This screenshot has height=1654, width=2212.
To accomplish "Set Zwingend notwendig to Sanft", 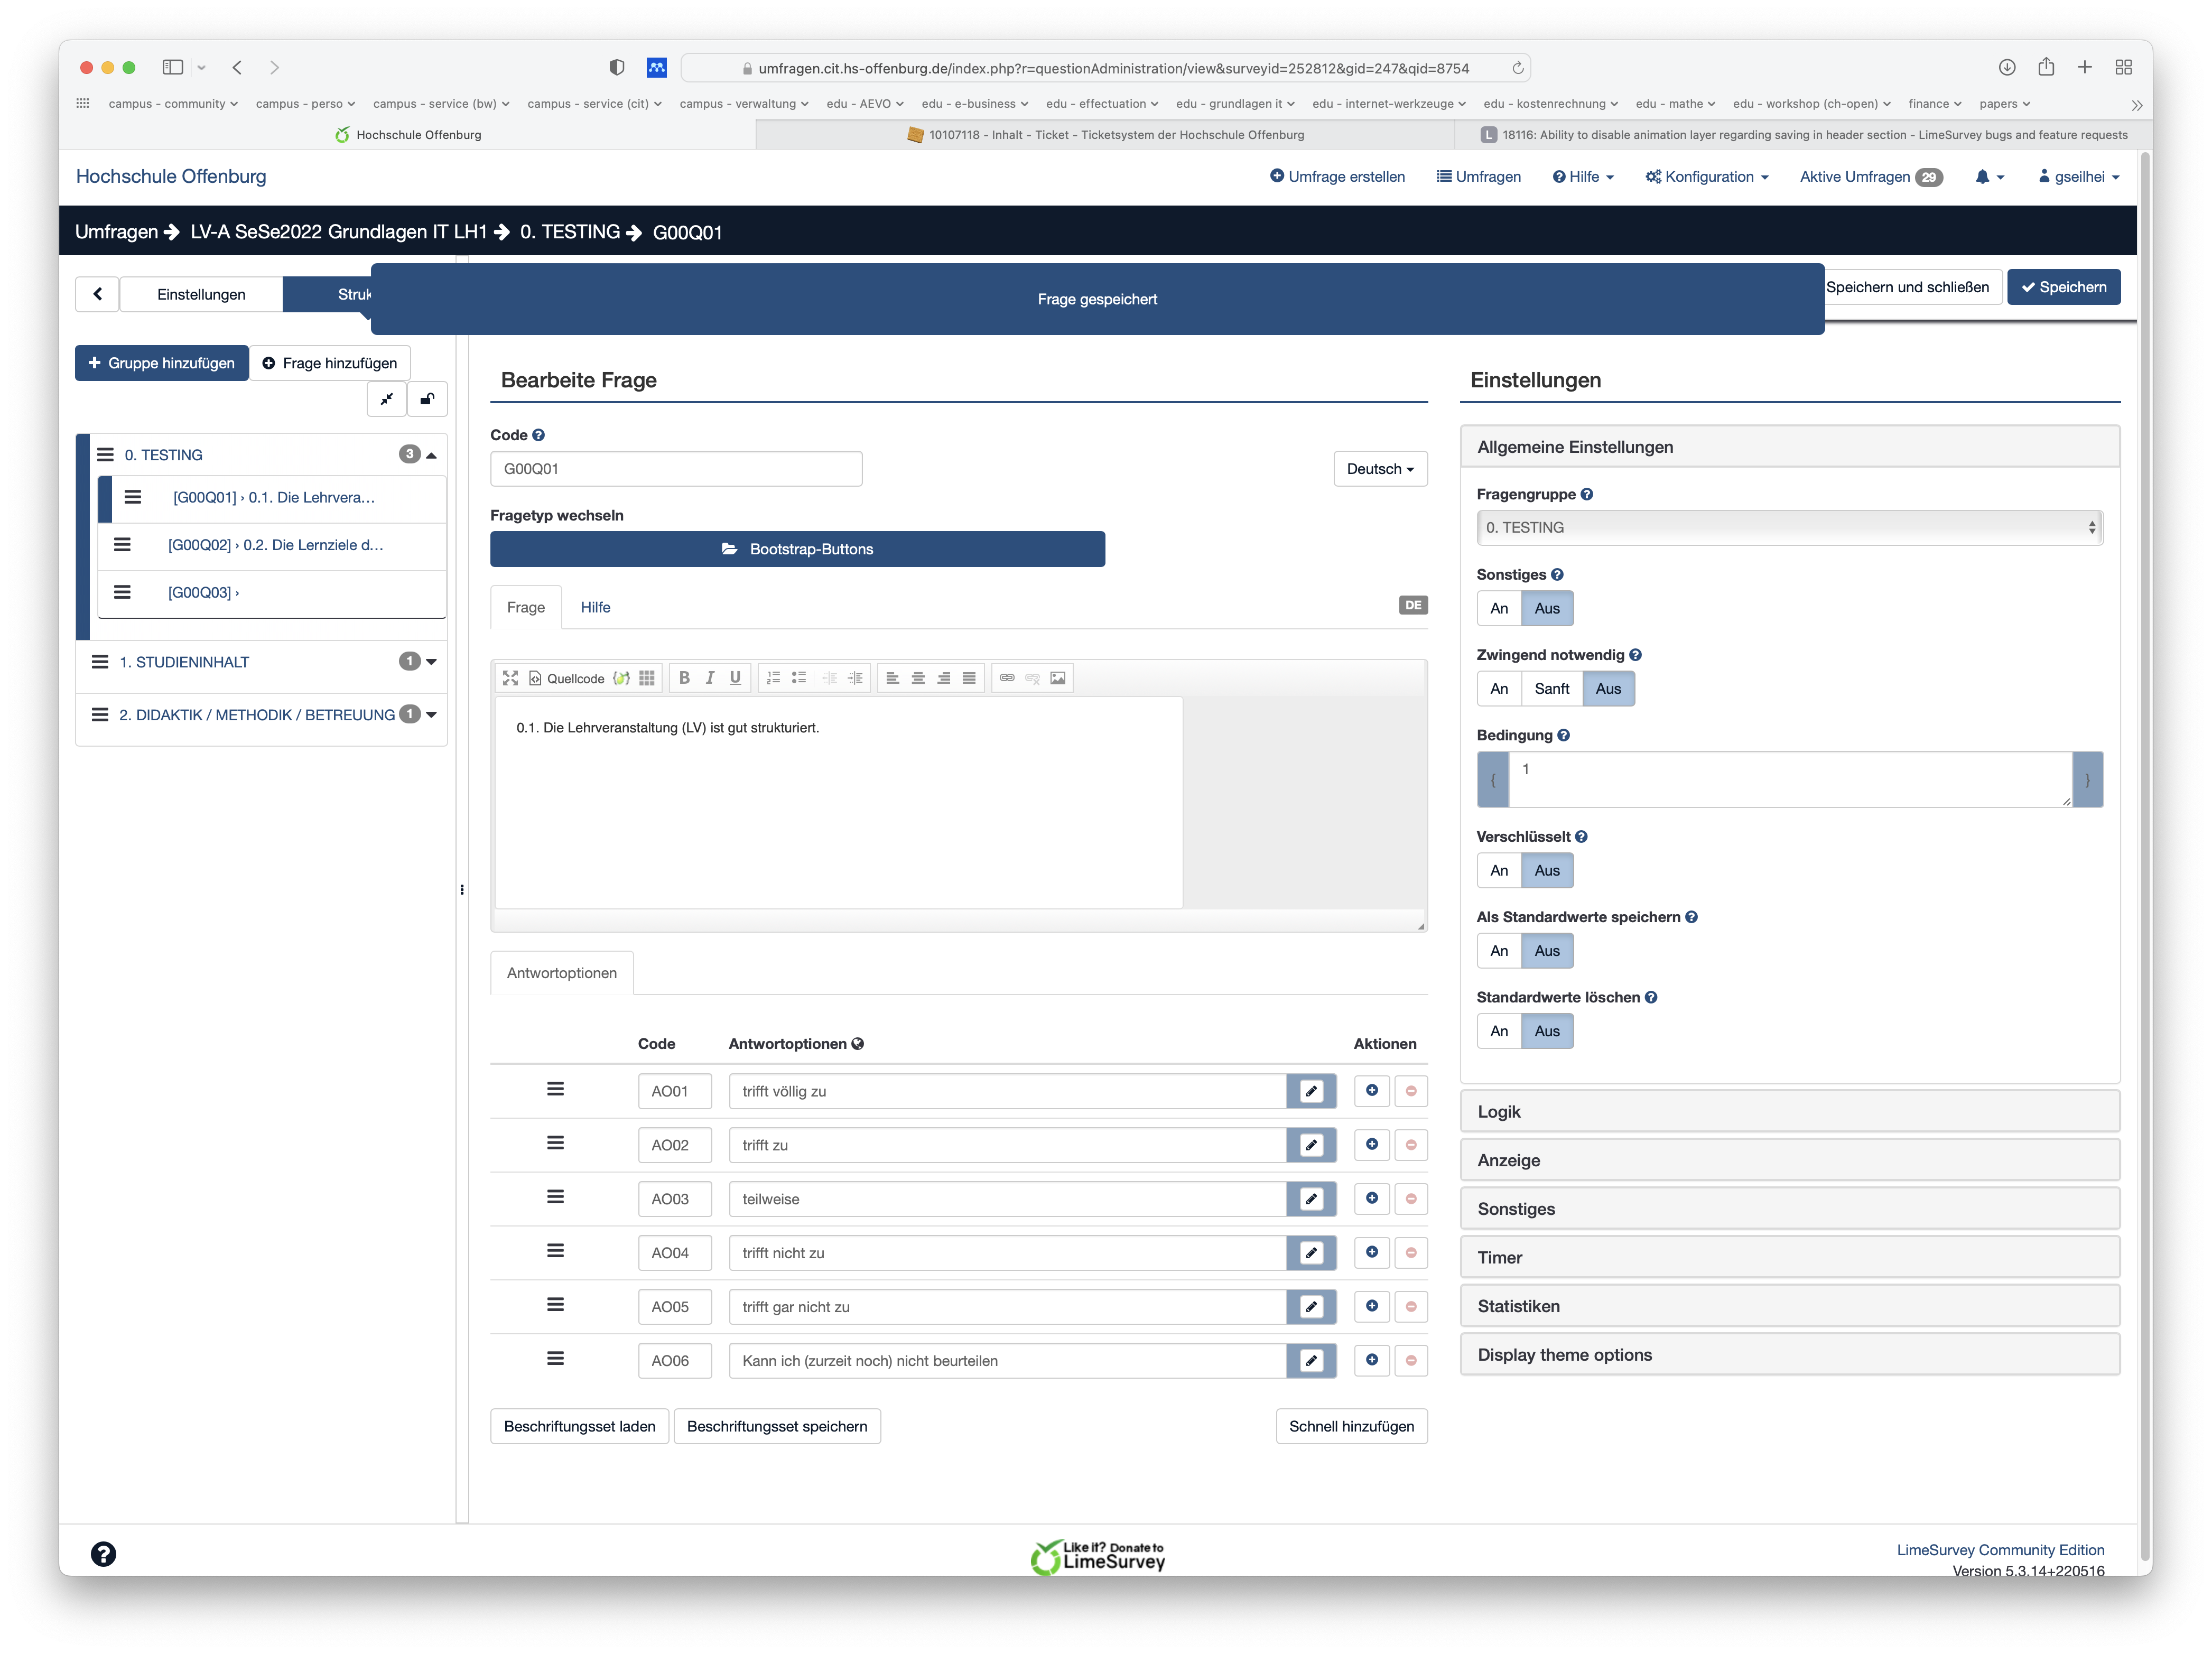I will 1551,689.
